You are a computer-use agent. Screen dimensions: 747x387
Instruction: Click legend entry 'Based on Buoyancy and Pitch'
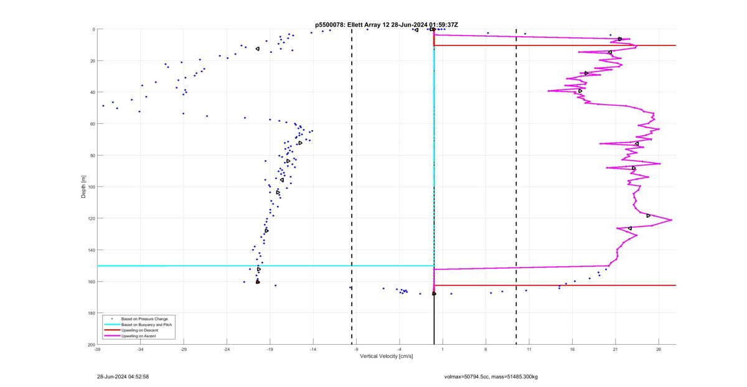point(146,324)
